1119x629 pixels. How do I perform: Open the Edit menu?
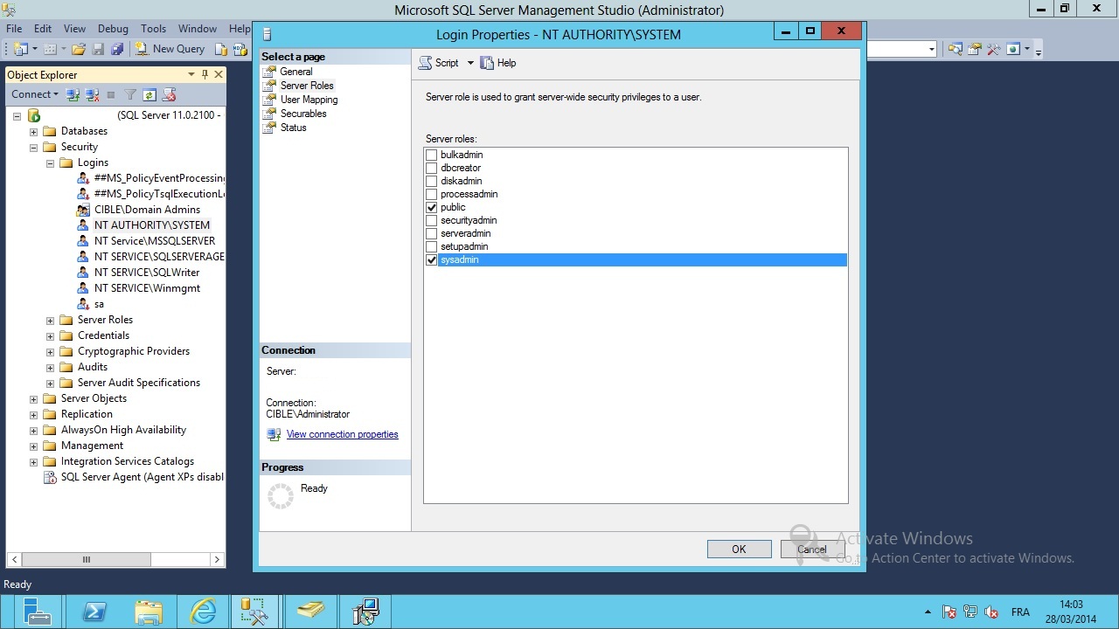point(43,29)
